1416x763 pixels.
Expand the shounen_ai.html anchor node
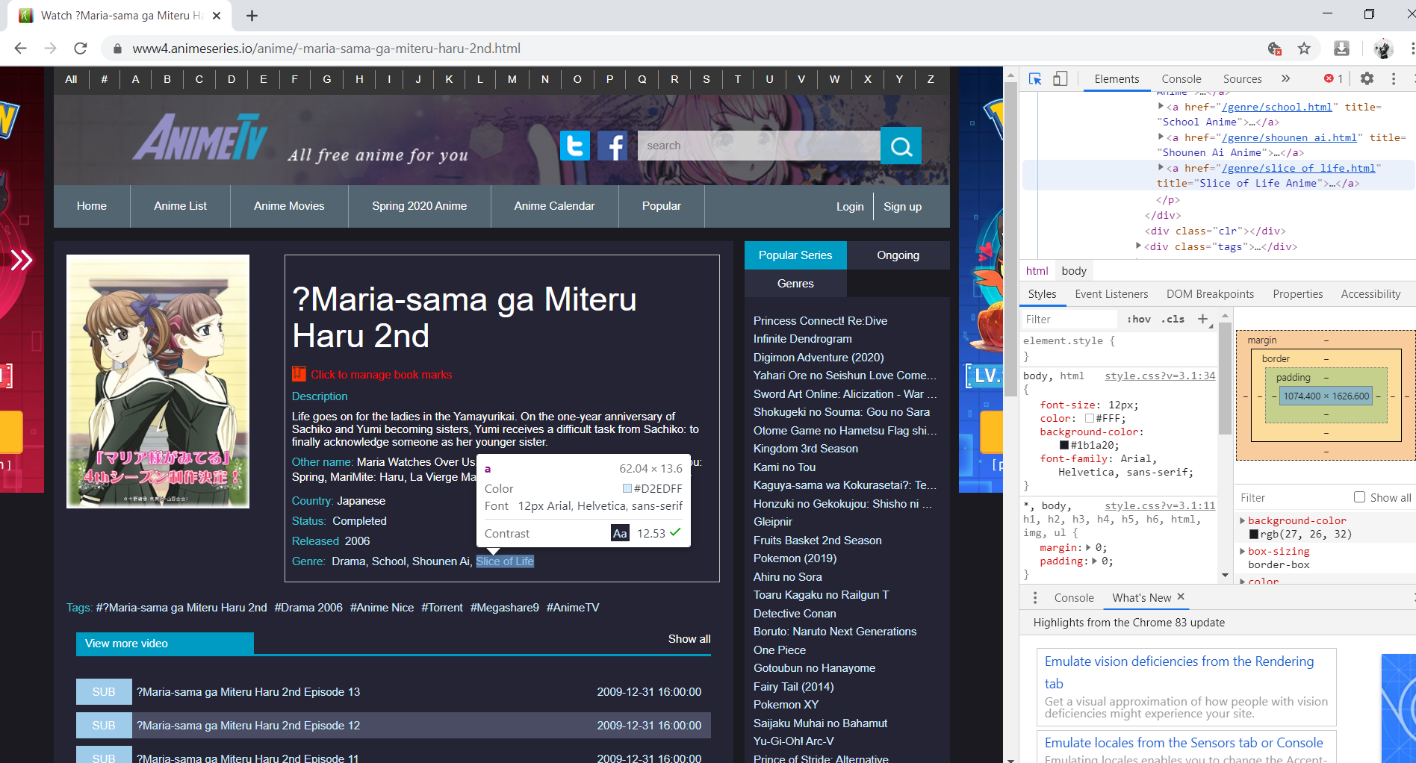point(1161,137)
